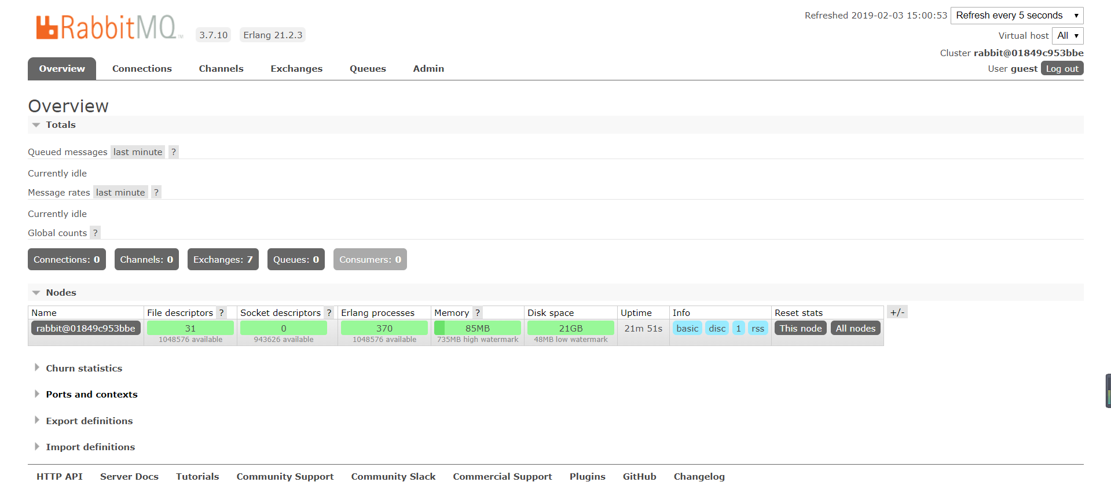Click help icon next to Queued messages
Viewport: 1111px width, 493px height.
[173, 152]
